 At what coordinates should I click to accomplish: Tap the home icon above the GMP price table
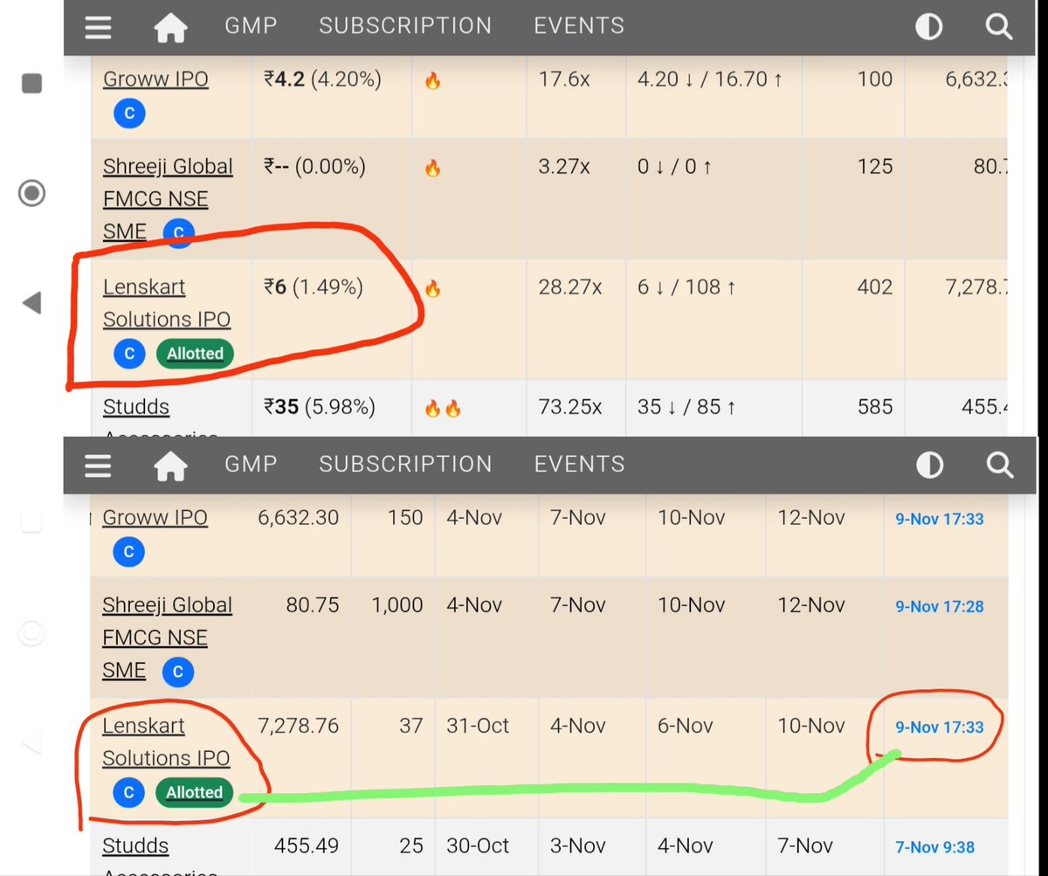coord(170,28)
